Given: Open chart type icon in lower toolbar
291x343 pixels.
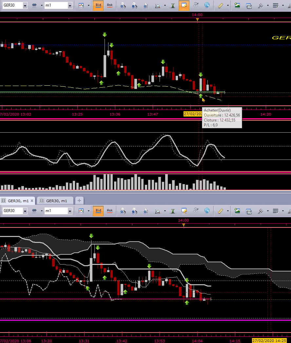Looking at the screenshot, I should pos(81,211).
